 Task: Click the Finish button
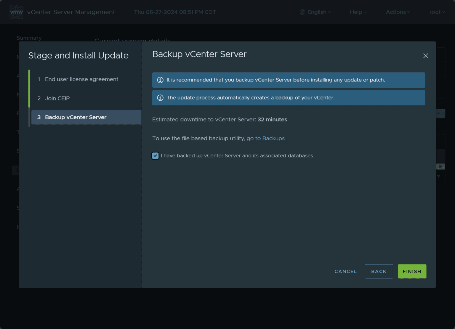click(x=412, y=271)
